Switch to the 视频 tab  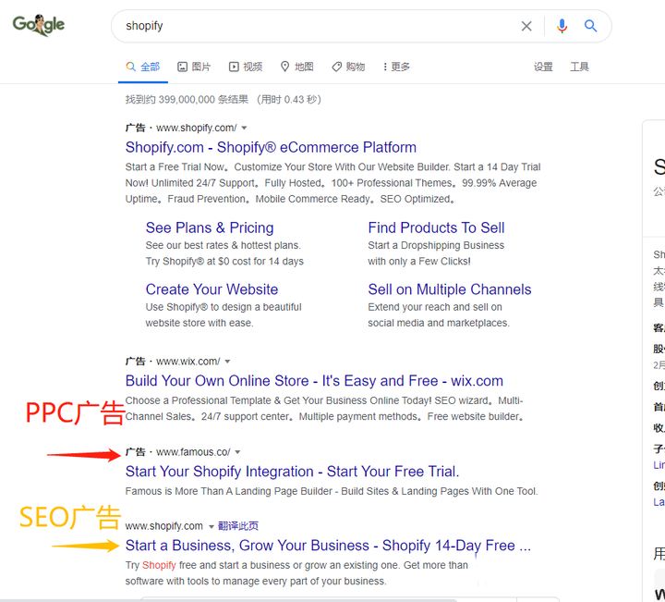point(246,67)
